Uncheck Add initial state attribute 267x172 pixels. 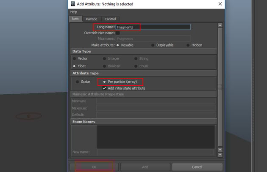coord(104,88)
